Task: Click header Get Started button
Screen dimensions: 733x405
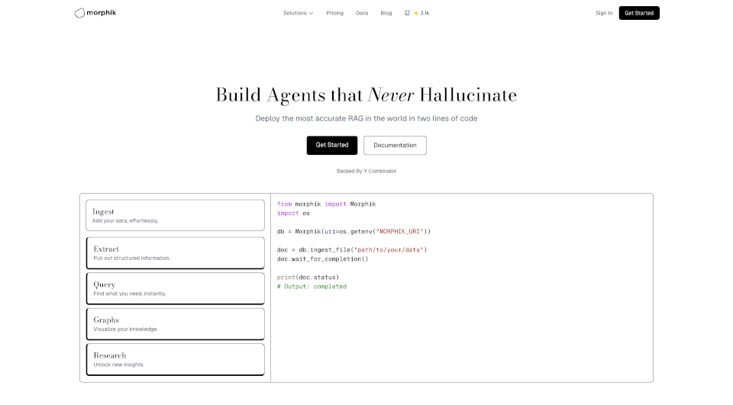Action: pos(639,13)
